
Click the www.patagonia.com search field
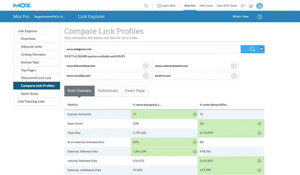(x=151, y=49)
